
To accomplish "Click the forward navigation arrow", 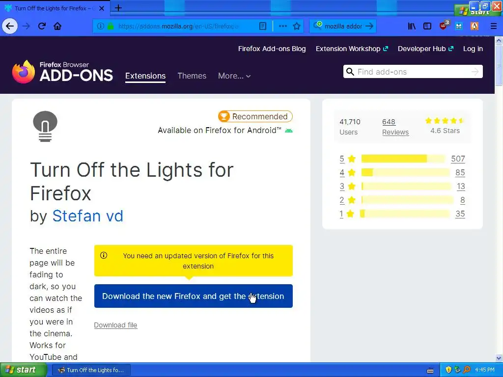I will [x=26, y=26].
